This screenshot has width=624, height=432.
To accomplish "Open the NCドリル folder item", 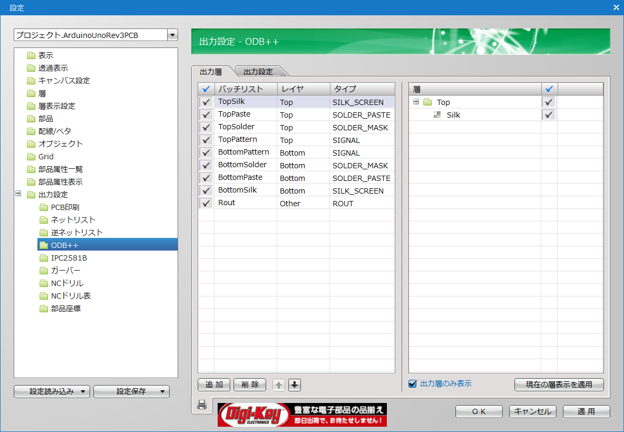I will 67,283.
